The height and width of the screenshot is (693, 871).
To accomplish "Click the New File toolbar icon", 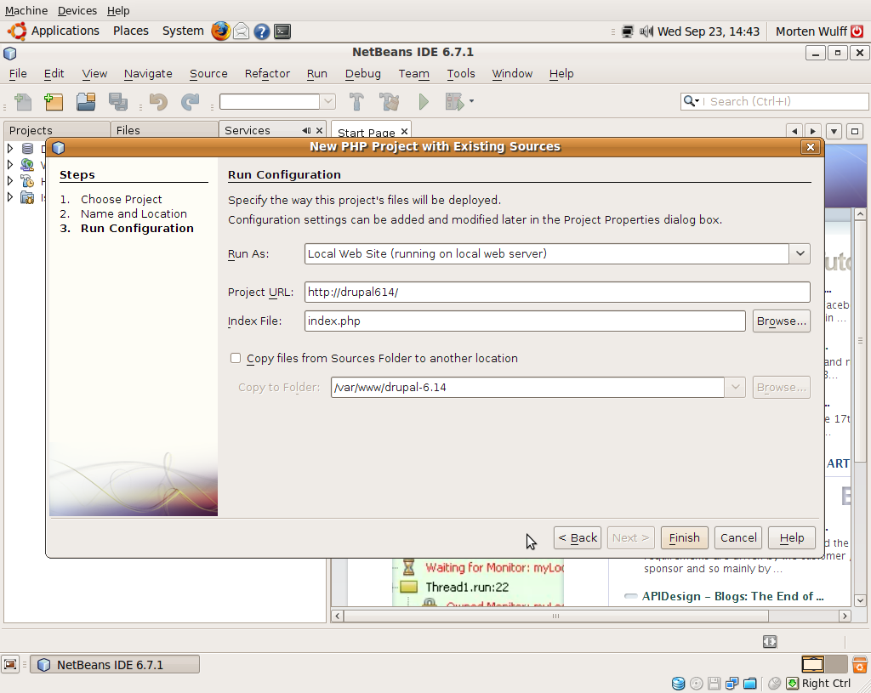I will (x=23, y=102).
